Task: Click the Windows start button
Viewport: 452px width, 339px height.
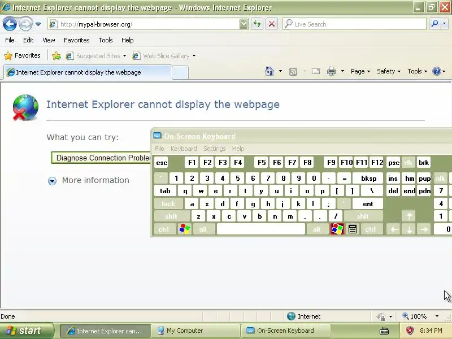Action: 27,331
